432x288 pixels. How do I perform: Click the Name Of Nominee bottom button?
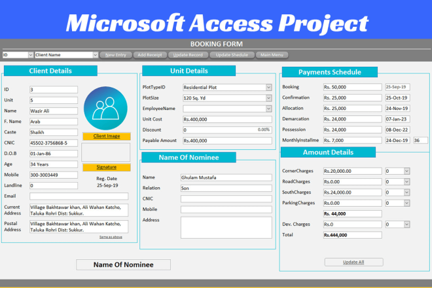click(124, 264)
